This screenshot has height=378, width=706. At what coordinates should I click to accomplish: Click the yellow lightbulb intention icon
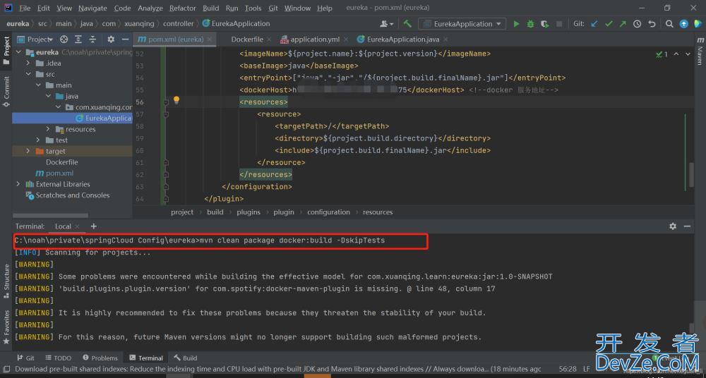(x=176, y=100)
